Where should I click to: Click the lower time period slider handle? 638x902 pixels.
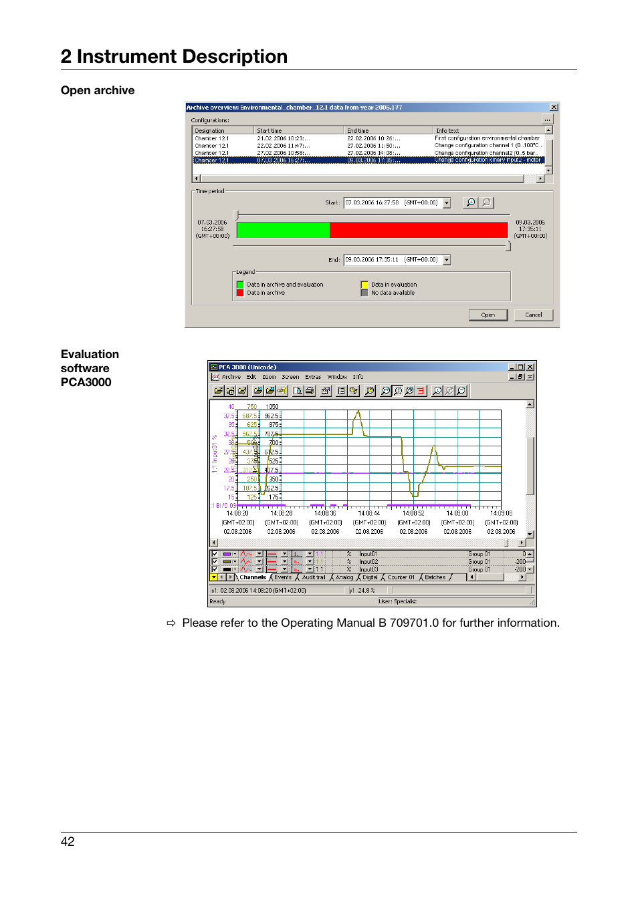(x=508, y=247)
